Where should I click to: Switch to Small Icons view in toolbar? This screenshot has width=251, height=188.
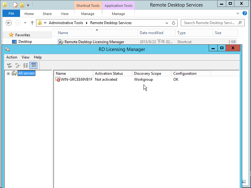[18, 65]
